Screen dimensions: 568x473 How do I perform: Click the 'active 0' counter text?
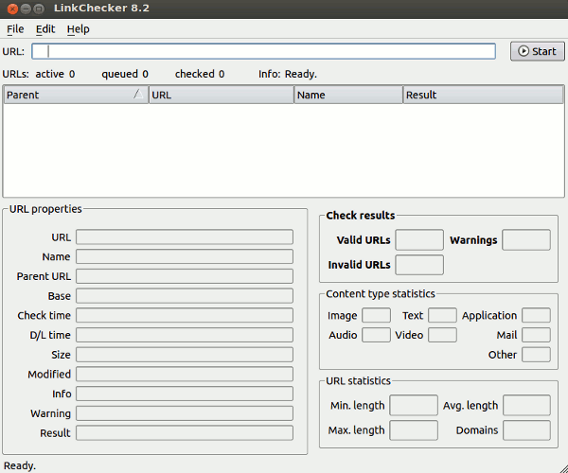click(55, 74)
